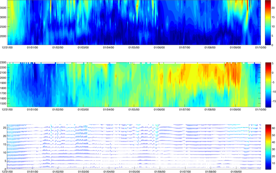Click the 60 tick on bottom colorbar
The width and height of the screenshot is (276, 173).
click(x=273, y=128)
